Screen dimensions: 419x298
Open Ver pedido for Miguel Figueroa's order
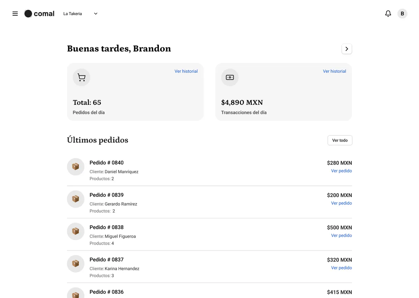(341, 235)
